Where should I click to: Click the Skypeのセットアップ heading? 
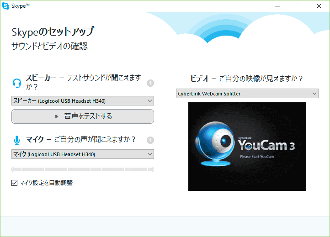(53, 32)
